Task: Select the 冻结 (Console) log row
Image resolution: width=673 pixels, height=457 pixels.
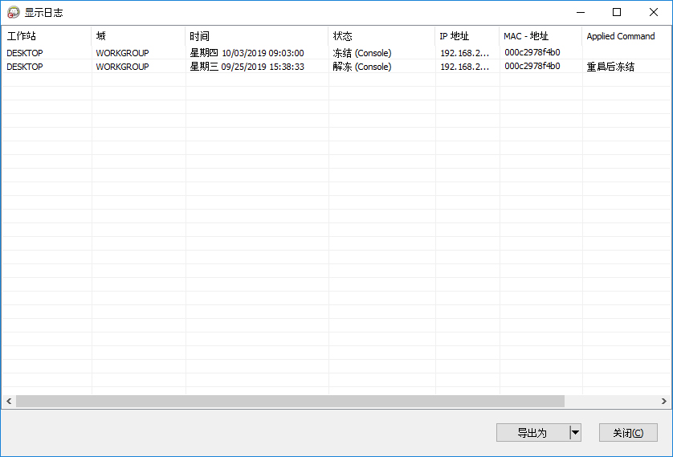Action: [362, 53]
